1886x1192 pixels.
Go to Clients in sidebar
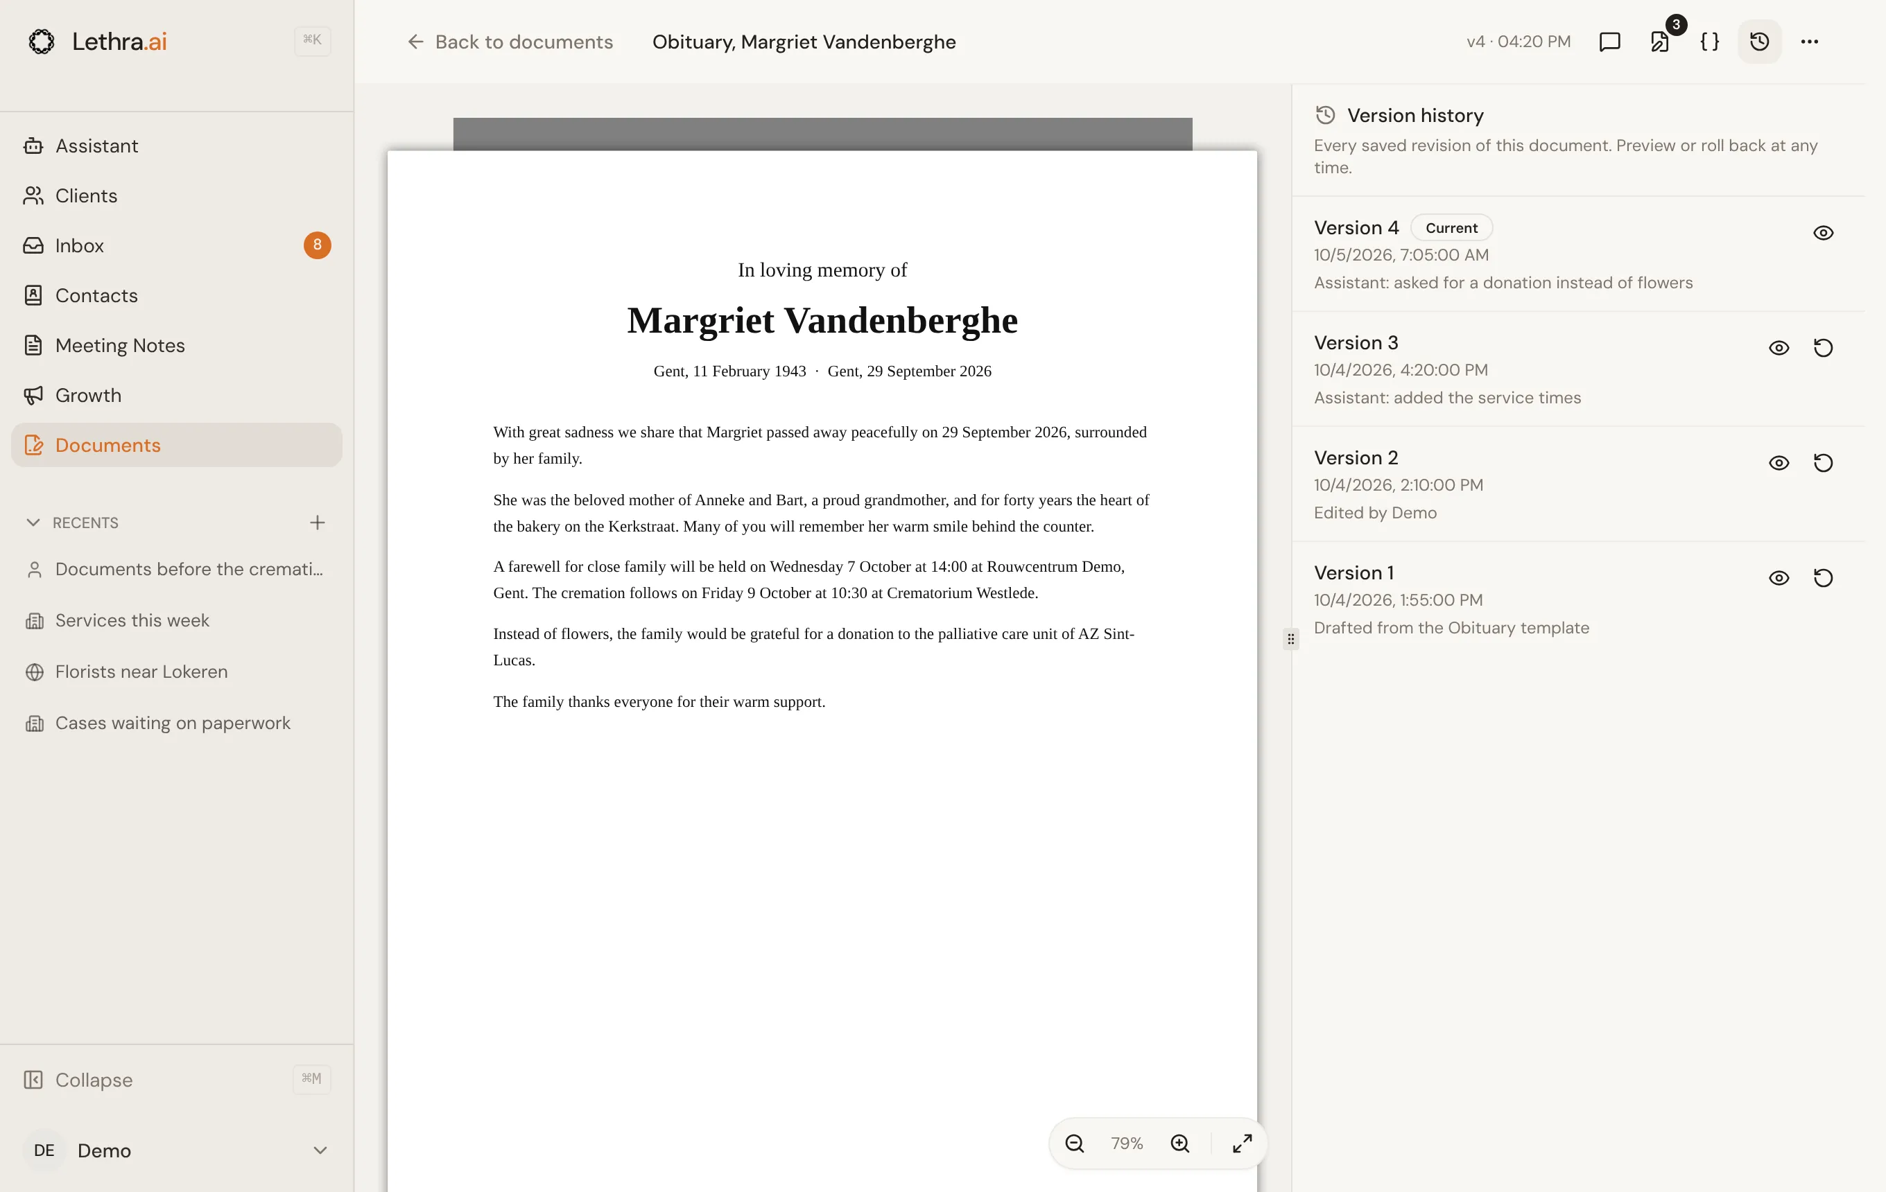point(176,195)
